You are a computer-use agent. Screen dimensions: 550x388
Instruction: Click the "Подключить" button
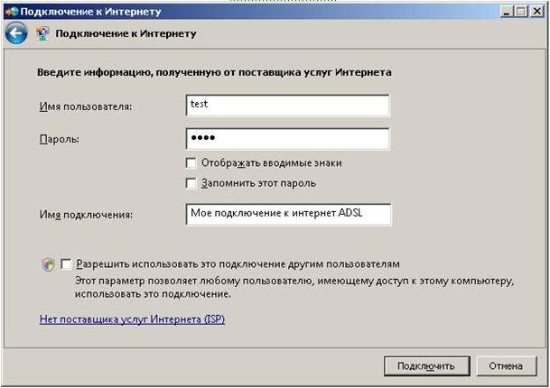coord(427,366)
